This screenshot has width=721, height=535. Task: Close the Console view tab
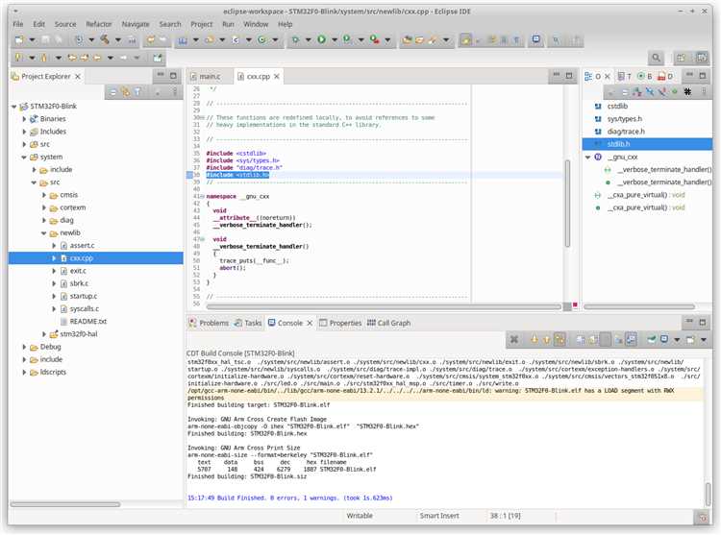click(x=310, y=324)
